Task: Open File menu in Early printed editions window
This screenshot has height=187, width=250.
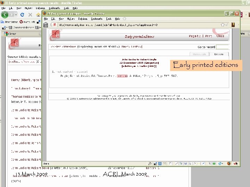Action: tap(46, 19)
